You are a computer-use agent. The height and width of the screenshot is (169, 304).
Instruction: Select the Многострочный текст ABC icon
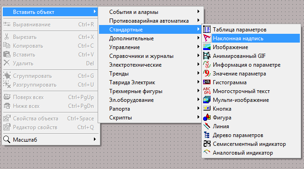pos(207,91)
